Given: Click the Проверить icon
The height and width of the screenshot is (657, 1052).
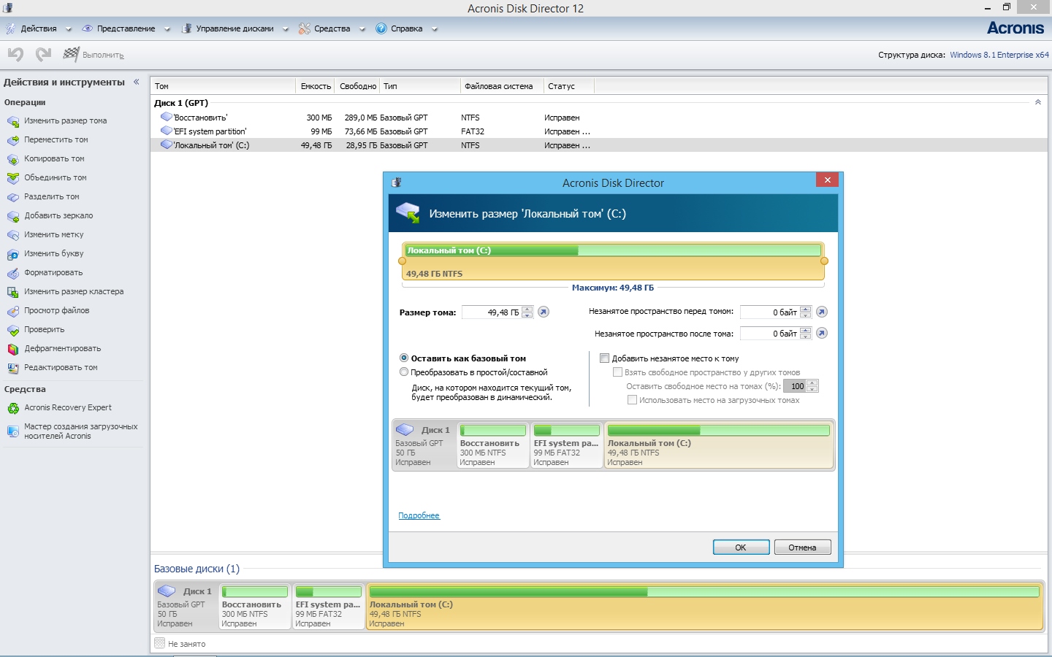Looking at the screenshot, I should [13, 330].
